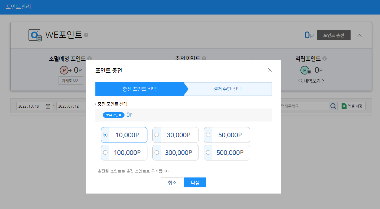This screenshot has width=380, height=209.
Task: Select the 100,000P radio option
Action: pyautogui.click(x=105, y=152)
